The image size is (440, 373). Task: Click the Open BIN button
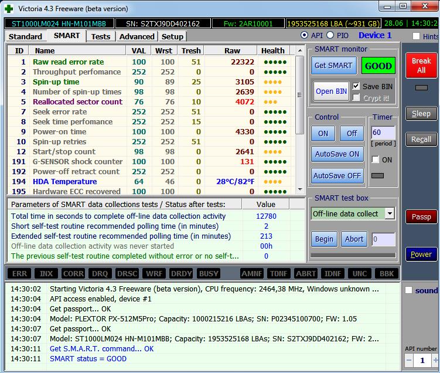tap(331, 91)
